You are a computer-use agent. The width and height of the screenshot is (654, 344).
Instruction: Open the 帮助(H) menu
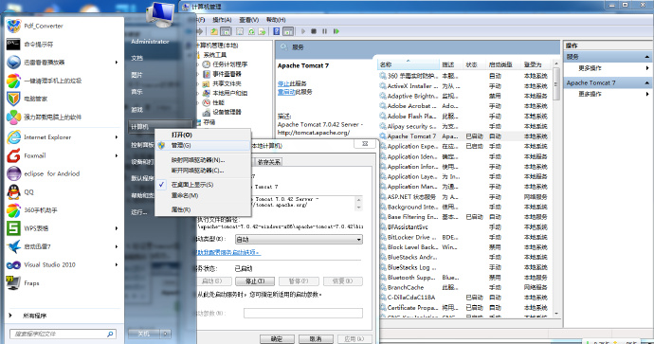[276, 20]
